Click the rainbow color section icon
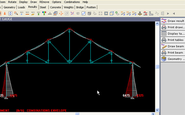This screenshot has width=185, height=115. click(x=44, y=14)
